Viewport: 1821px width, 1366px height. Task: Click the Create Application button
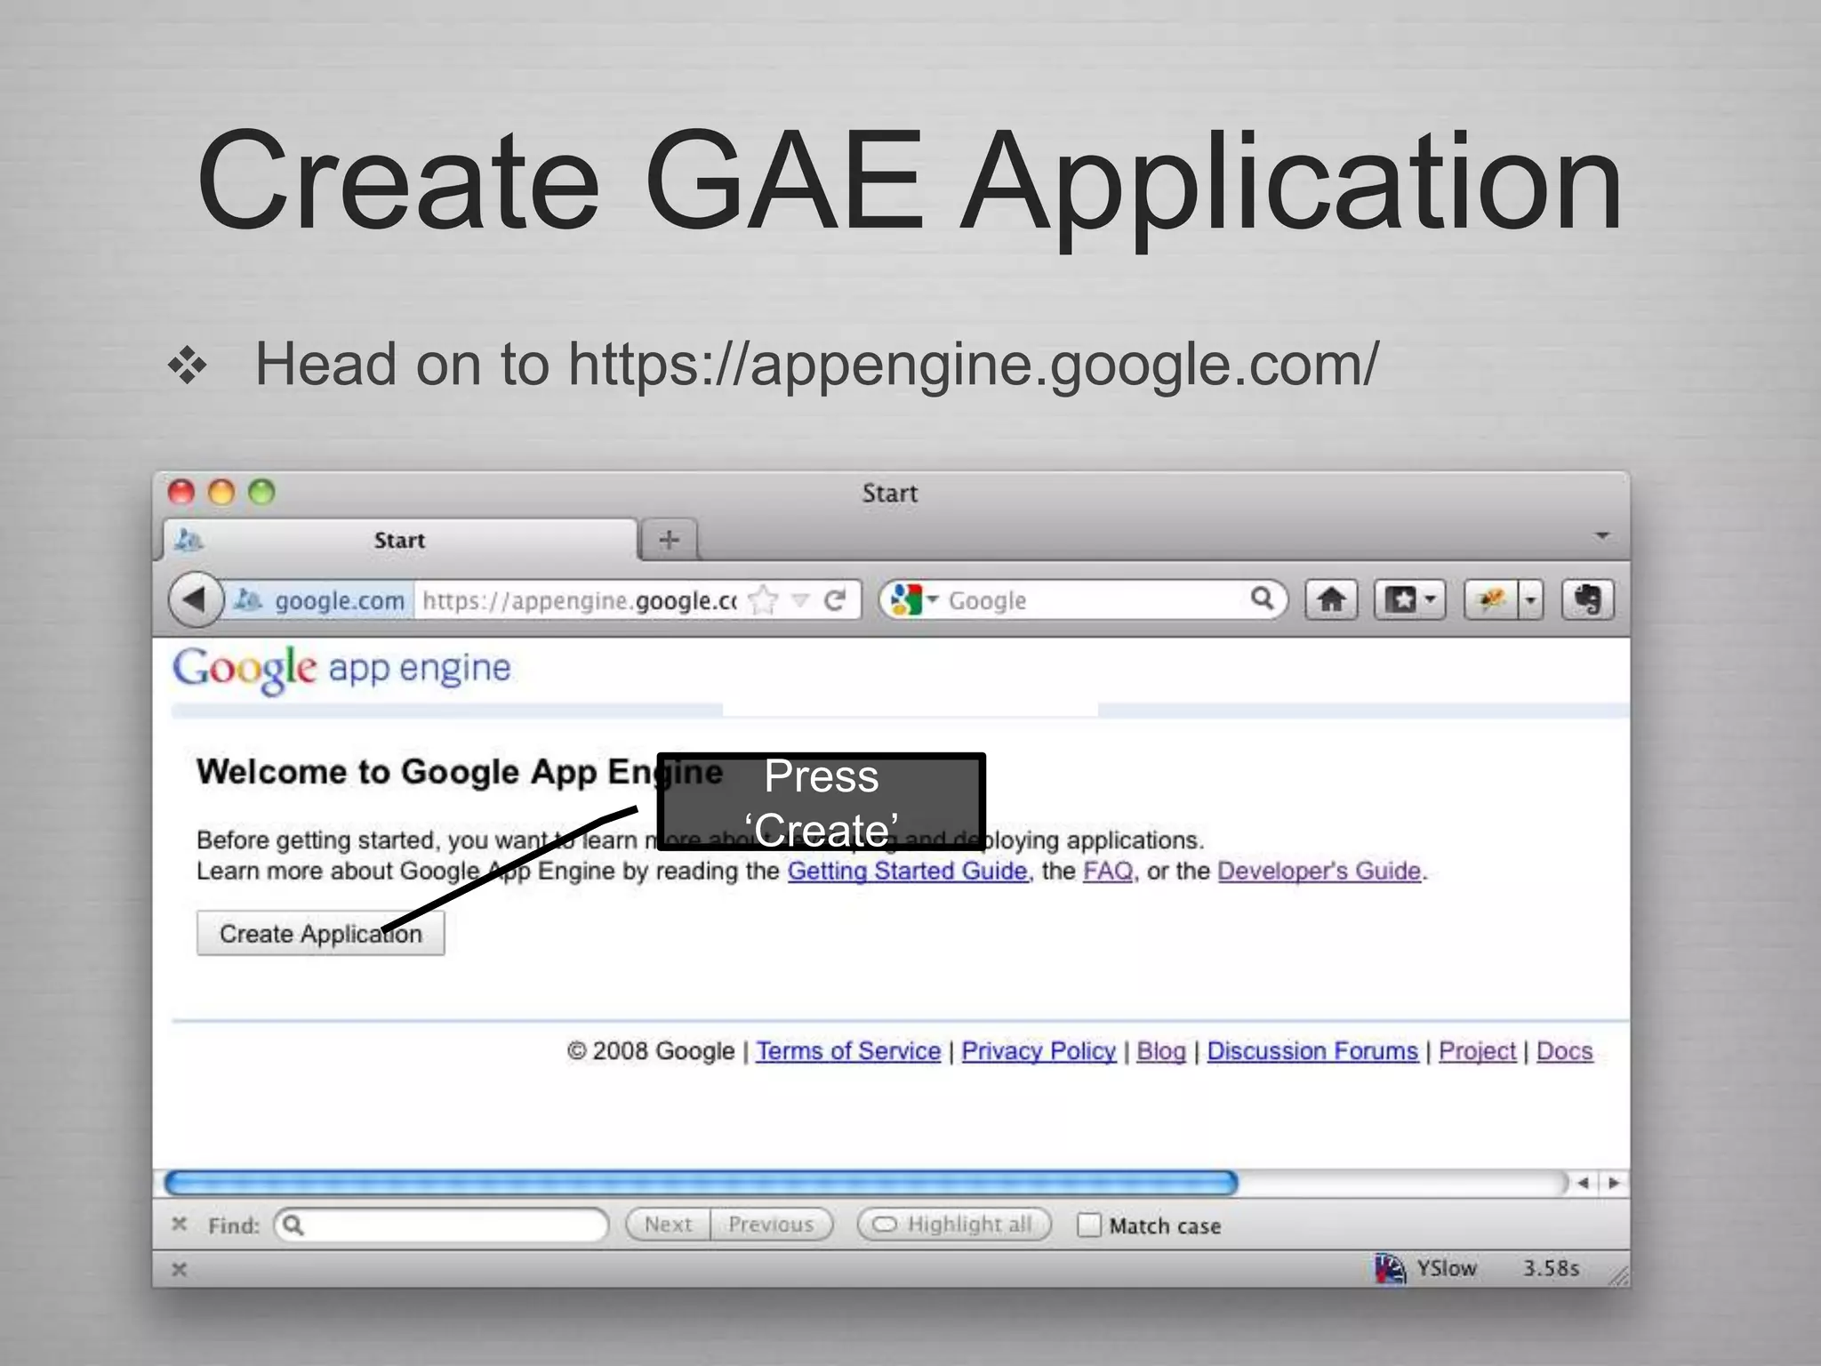(x=320, y=933)
